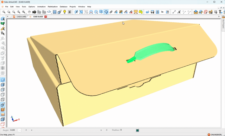Click the open folder icon

click(x=147, y=12)
